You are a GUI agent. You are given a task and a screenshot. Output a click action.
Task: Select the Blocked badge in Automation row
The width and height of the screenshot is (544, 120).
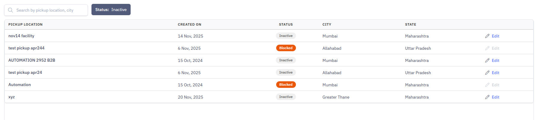(286, 85)
